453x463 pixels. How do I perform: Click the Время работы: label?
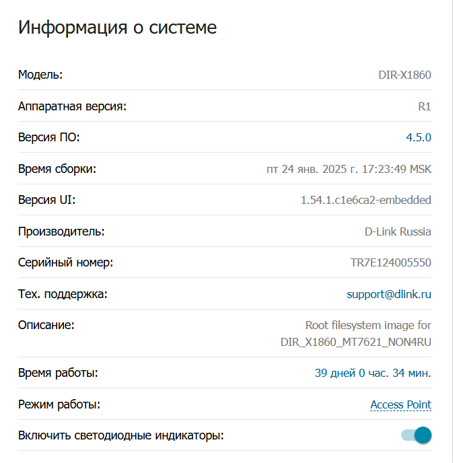pyautogui.click(x=58, y=373)
